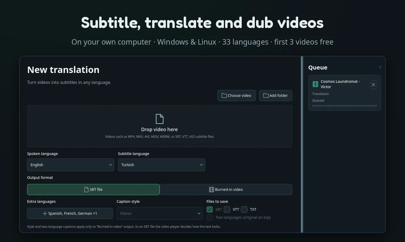Click the folder icon on Choose video
Screen dimensions: 405x242
click(224, 96)
